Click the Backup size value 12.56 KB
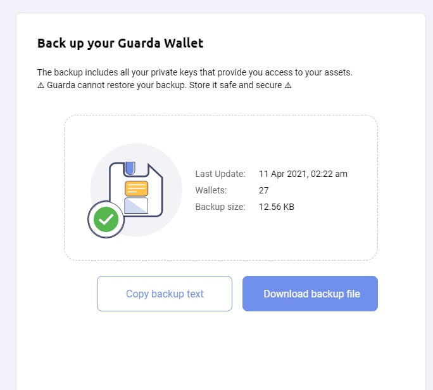This screenshot has height=390, width=433. tap(277, 207)
